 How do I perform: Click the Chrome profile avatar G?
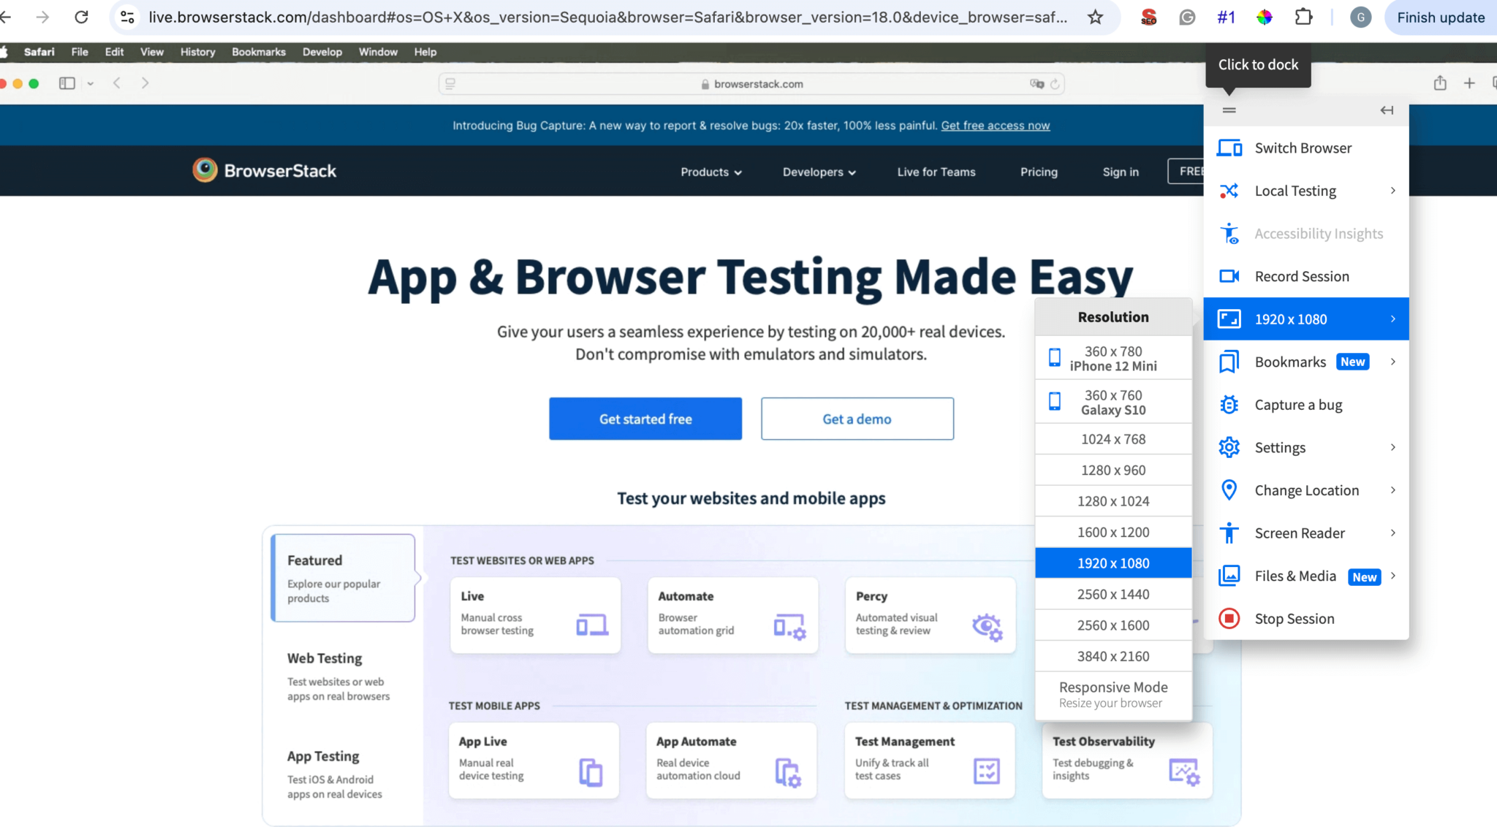pyautogui.click(x=1360, y=18)
